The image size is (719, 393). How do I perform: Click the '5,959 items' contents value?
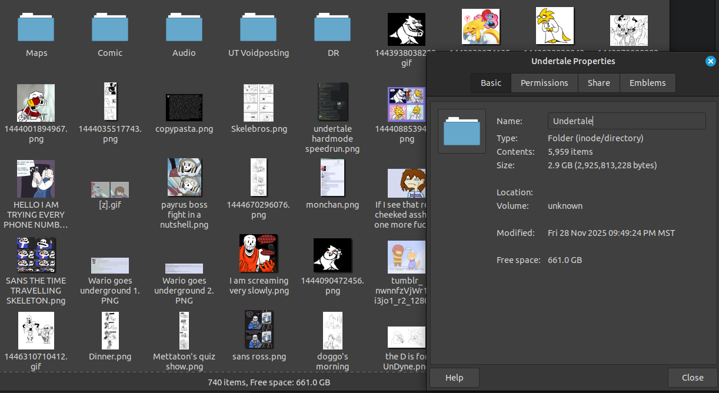click(570, 152)
